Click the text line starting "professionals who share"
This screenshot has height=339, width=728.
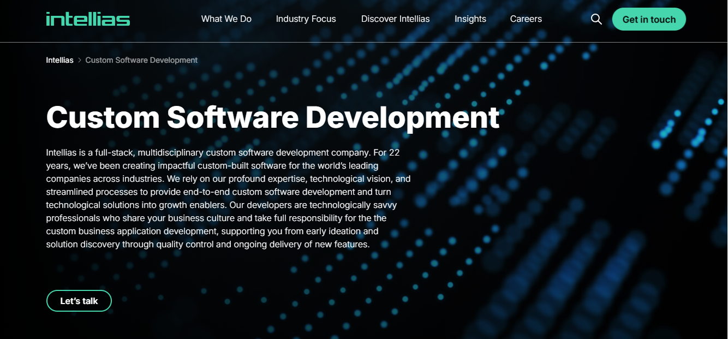click(x=216, y=218)
